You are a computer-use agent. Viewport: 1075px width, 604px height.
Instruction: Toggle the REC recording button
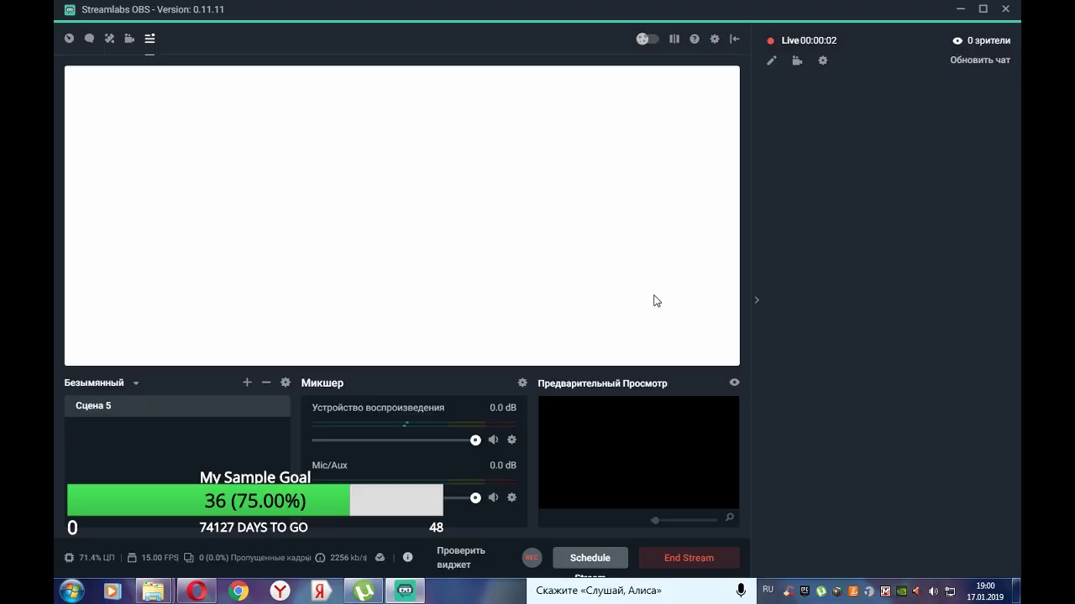pos(532,558)
